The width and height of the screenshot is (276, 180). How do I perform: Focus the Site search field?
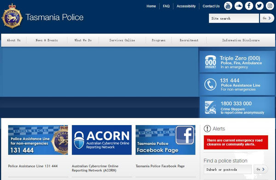[234, 18]
